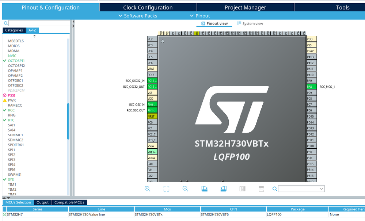Click the sort arrows above the peripheral list
365x221 pixels.
point(34,36)
